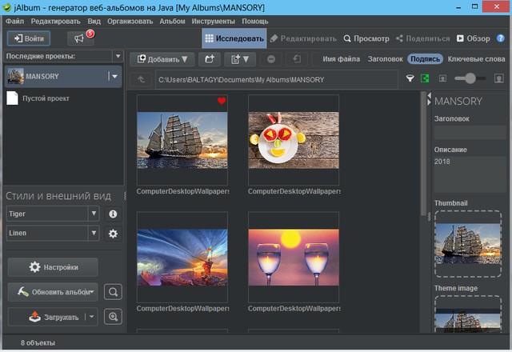
Task: Click the new folder icon in toolbar
Action: click(x=211, y=59)
